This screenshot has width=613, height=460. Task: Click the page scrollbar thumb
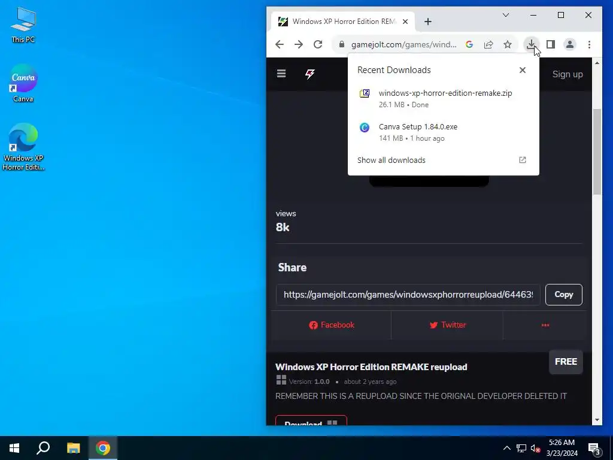click(x=597, y=152)
